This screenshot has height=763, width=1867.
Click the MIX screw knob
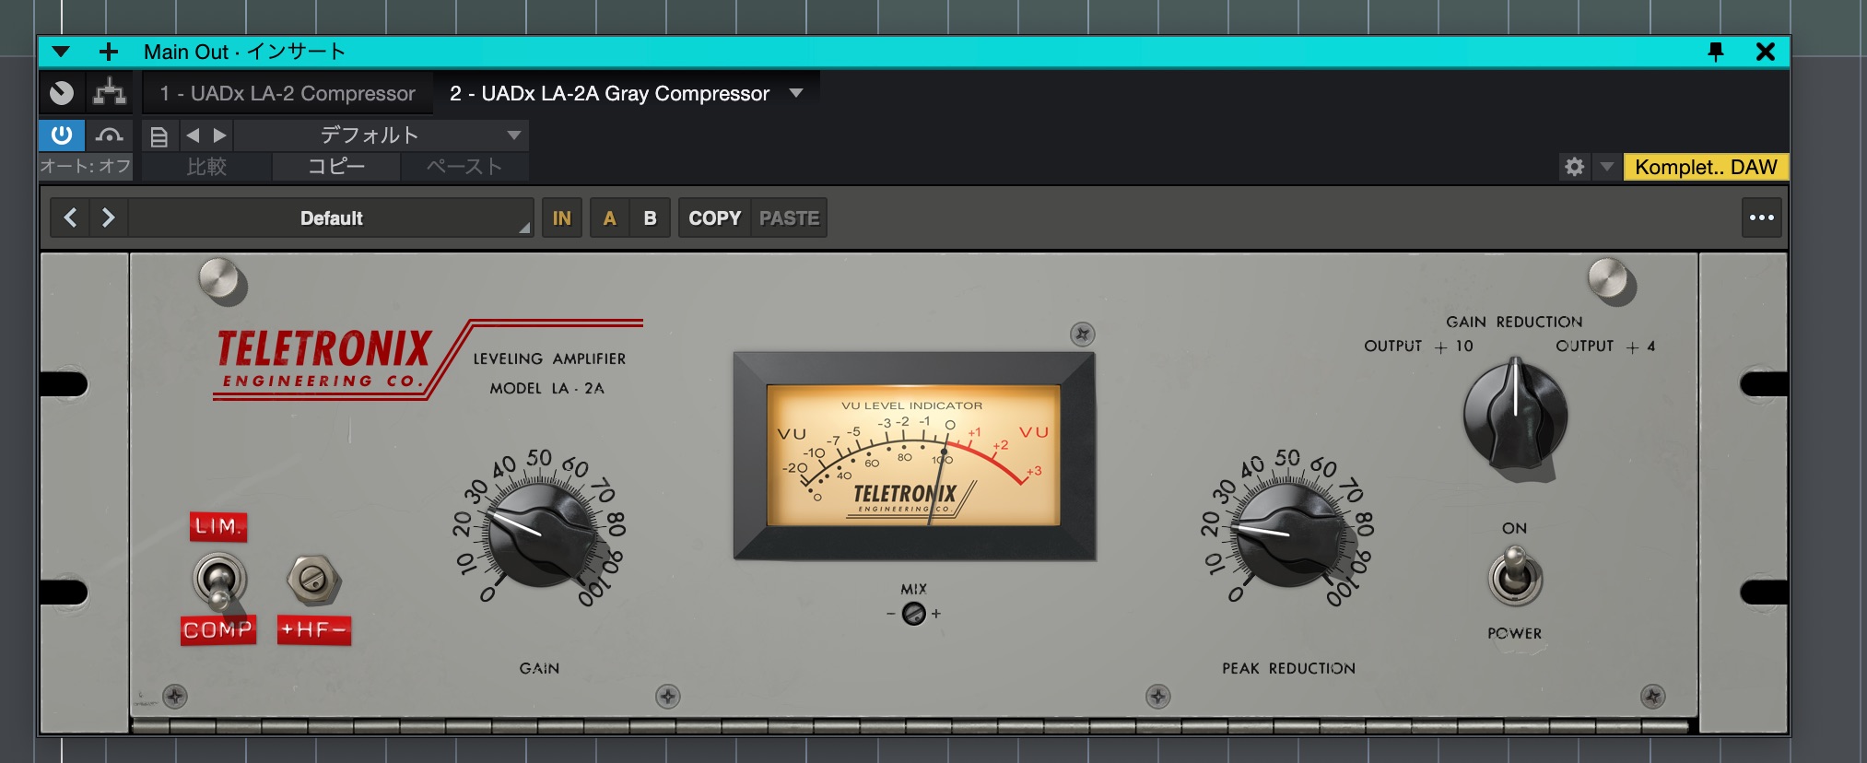pos(913,613)
